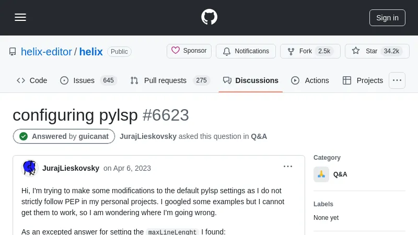Open the helix-editor organization link
The width and height of the screenshot is (418, 235).
(x=47, y=52)
